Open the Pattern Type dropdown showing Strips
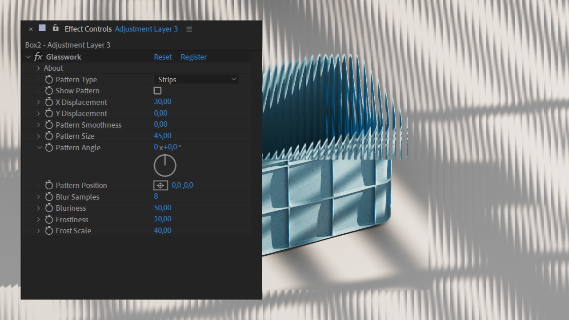This screenshot has height=320, width=569. coord(196,80)
